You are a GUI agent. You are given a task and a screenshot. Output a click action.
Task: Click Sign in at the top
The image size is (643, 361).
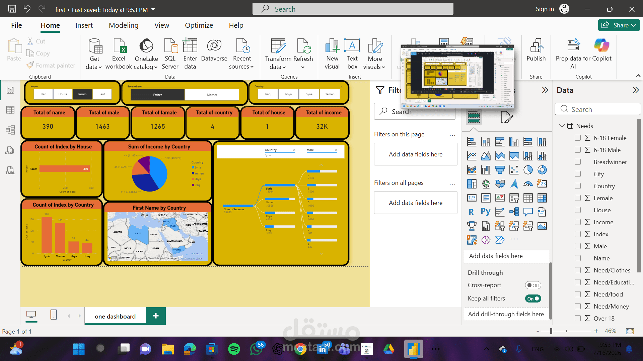click(x=545, y=9)
